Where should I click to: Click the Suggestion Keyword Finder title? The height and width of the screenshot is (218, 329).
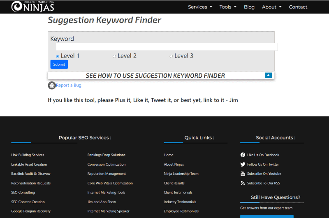[104, 20]
